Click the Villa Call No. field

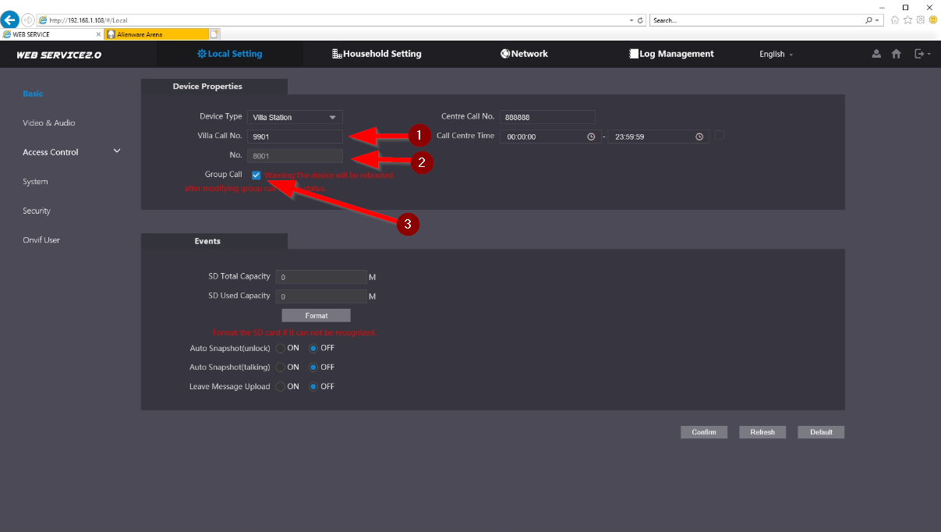pos(295,137)
